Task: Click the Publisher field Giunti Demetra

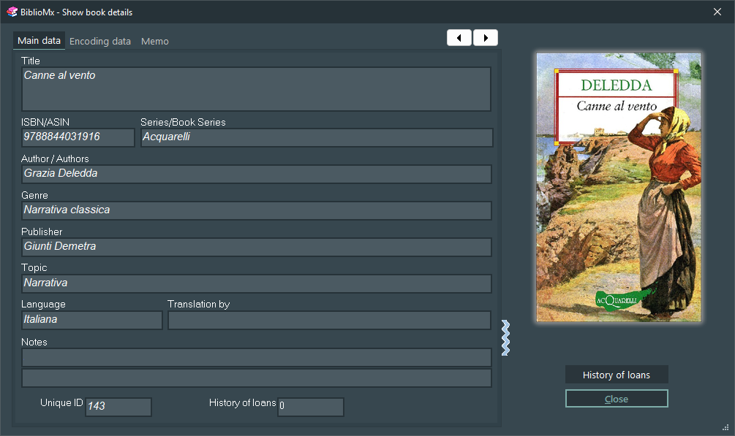Action: coord(255,247)
